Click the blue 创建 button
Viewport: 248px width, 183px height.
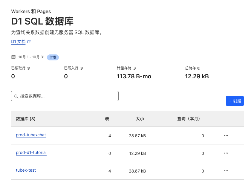pos(235,101)
